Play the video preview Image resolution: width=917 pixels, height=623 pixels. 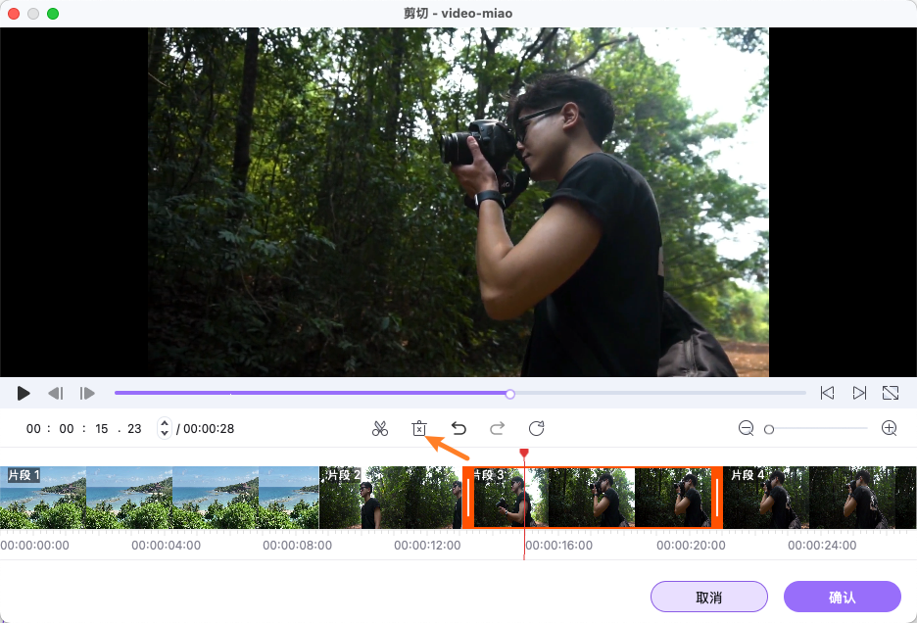coord(24,393)
